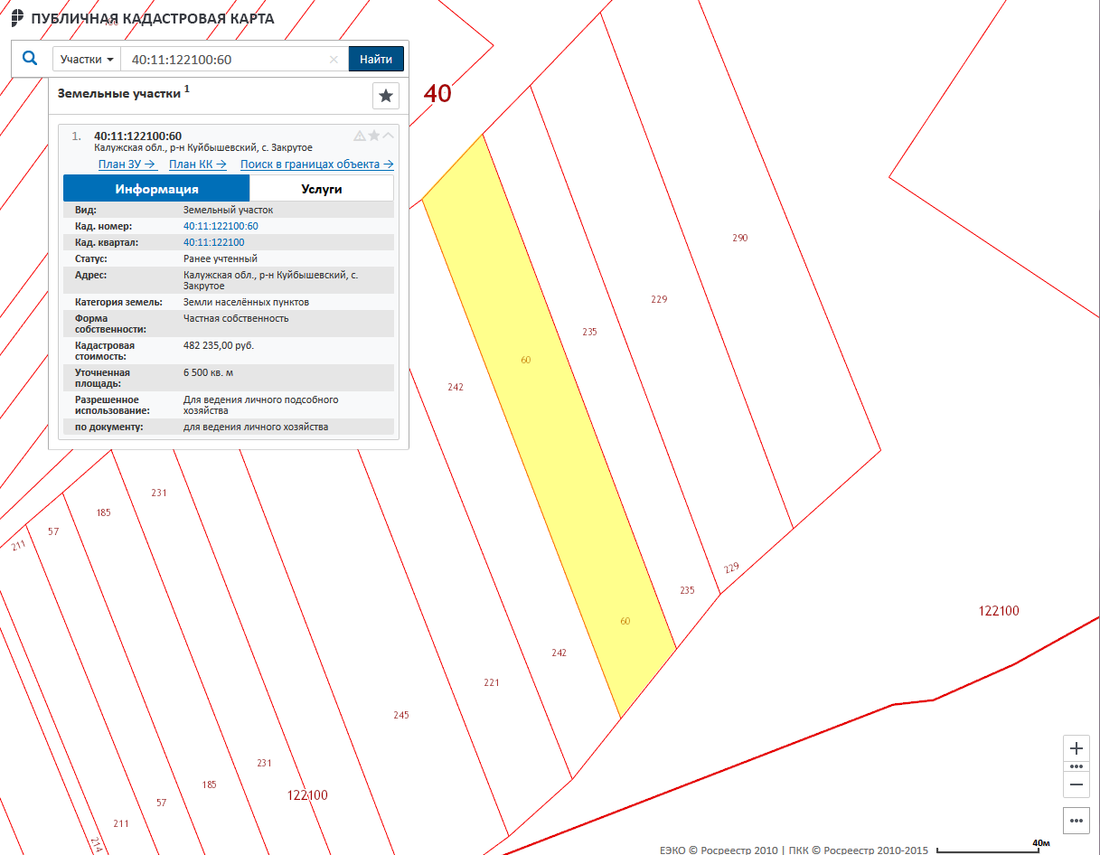Zoom in the map with plus button

(x=1076, y=749)
